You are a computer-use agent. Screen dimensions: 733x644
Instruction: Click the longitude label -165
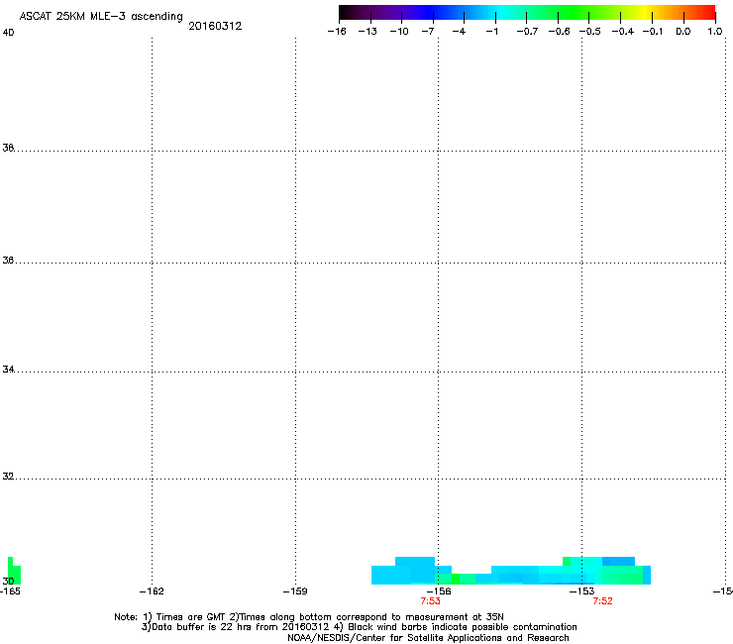tap(10, 591)
